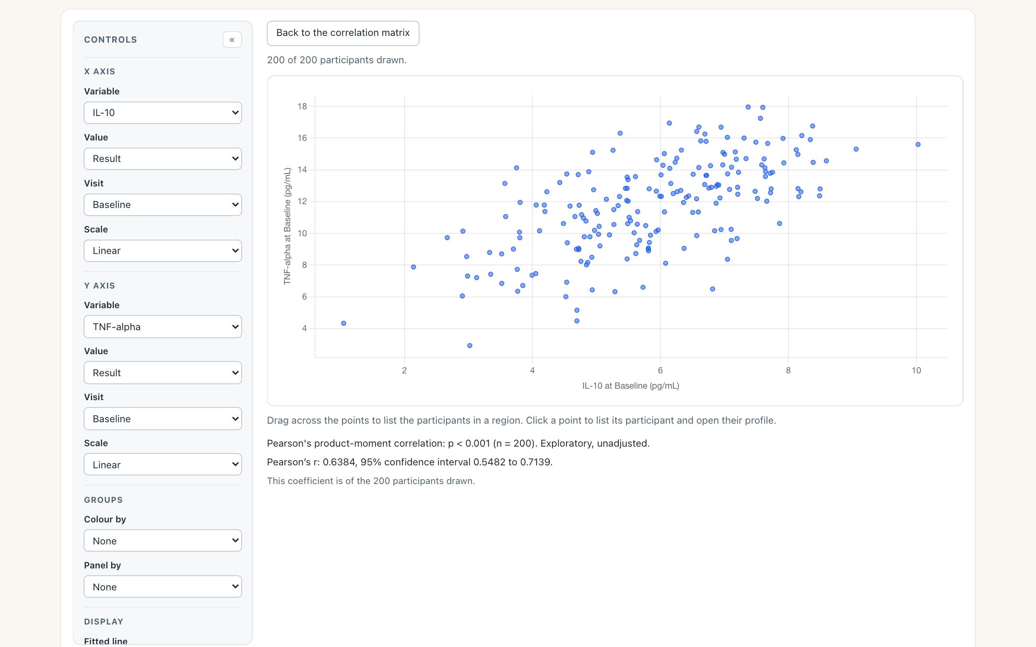Click the leftmost scatter point near IL-10 of 1
The height and width of the screenshot is (647, 1036).
343,323
